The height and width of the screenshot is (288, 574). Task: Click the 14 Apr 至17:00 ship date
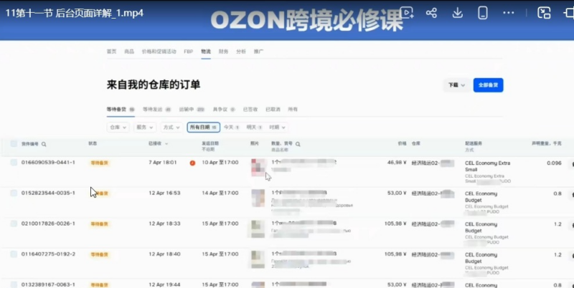(220, 193)
